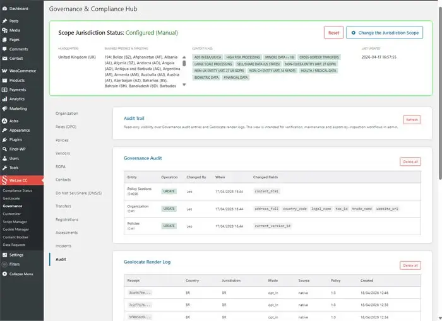
Task: Select the Assessments tab
Action: click(66, 233)
